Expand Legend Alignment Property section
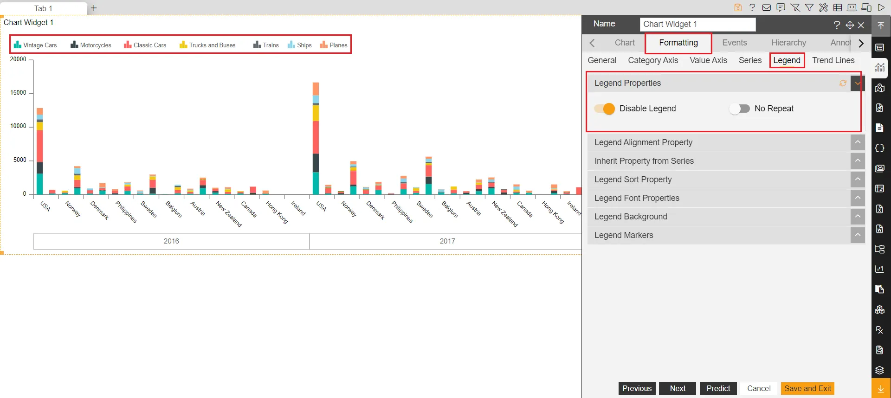The width and height of the screenshot is (891, 398). pos(858,142)
